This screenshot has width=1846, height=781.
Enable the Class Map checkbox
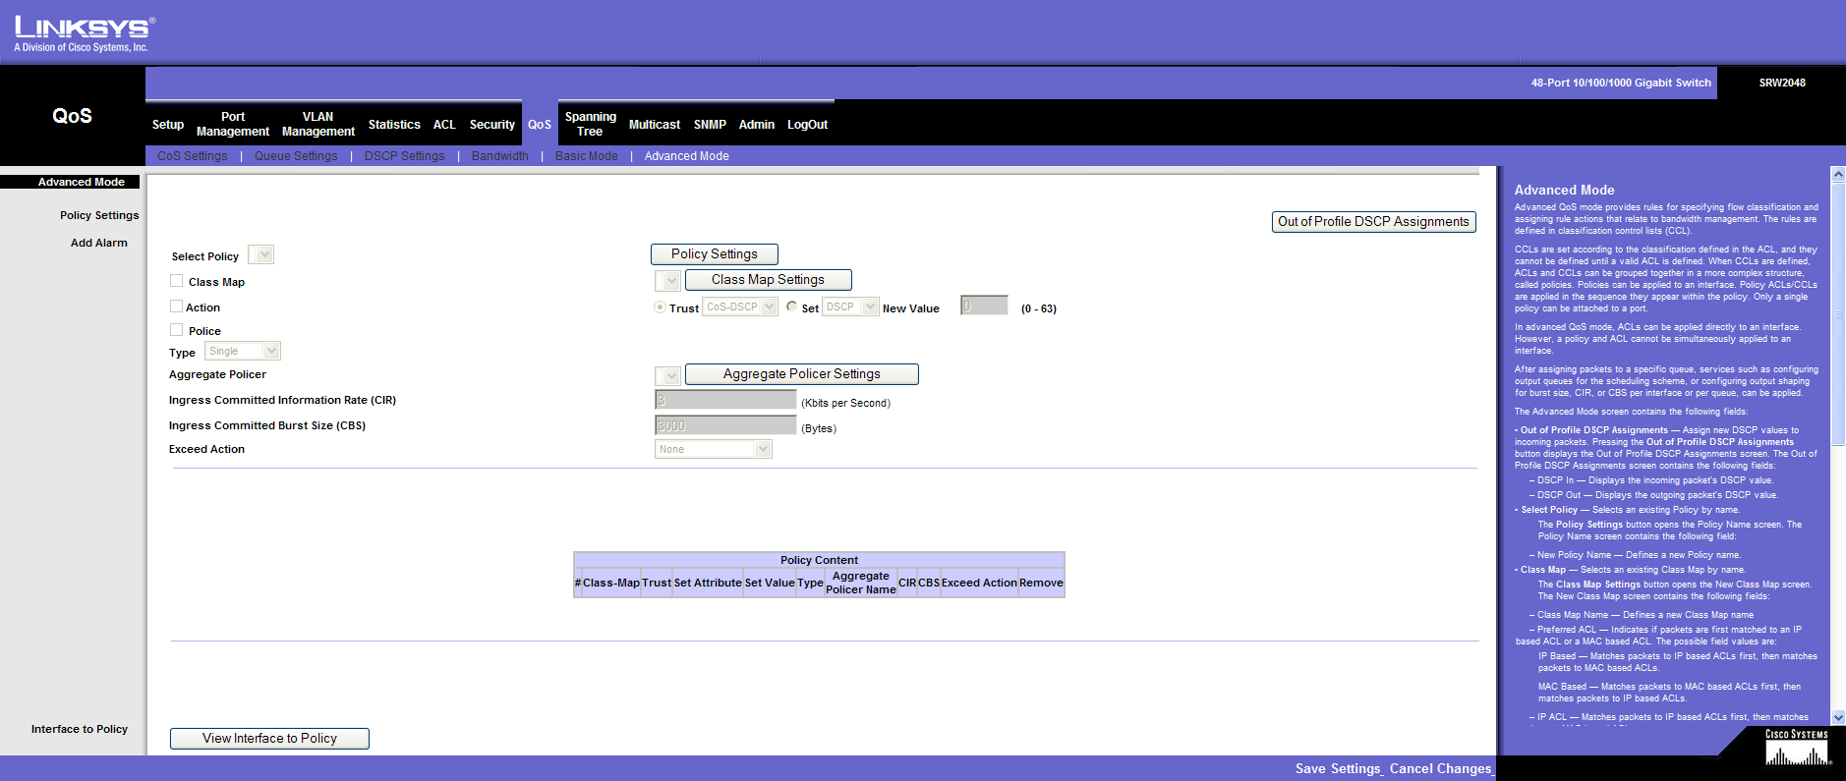point(177,281)
